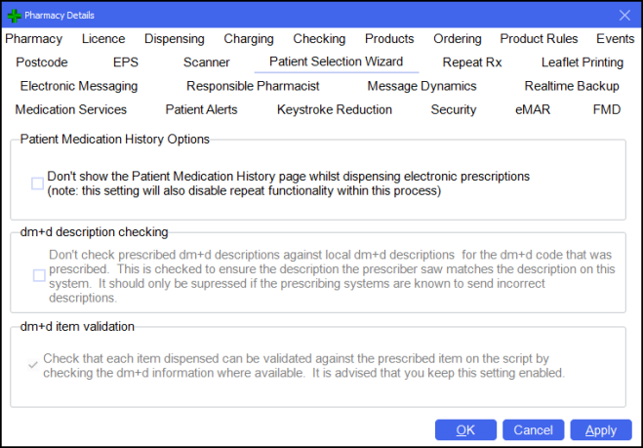Click the green cross Pharmacy Details icon
Viewport: 643px width, 448px height.
tap(14, 15)
